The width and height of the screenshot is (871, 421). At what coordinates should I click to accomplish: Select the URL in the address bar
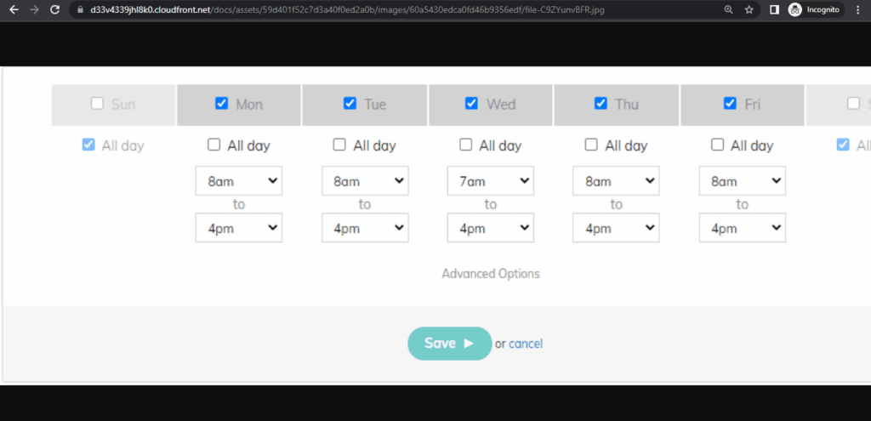click(x=347, y=9)
